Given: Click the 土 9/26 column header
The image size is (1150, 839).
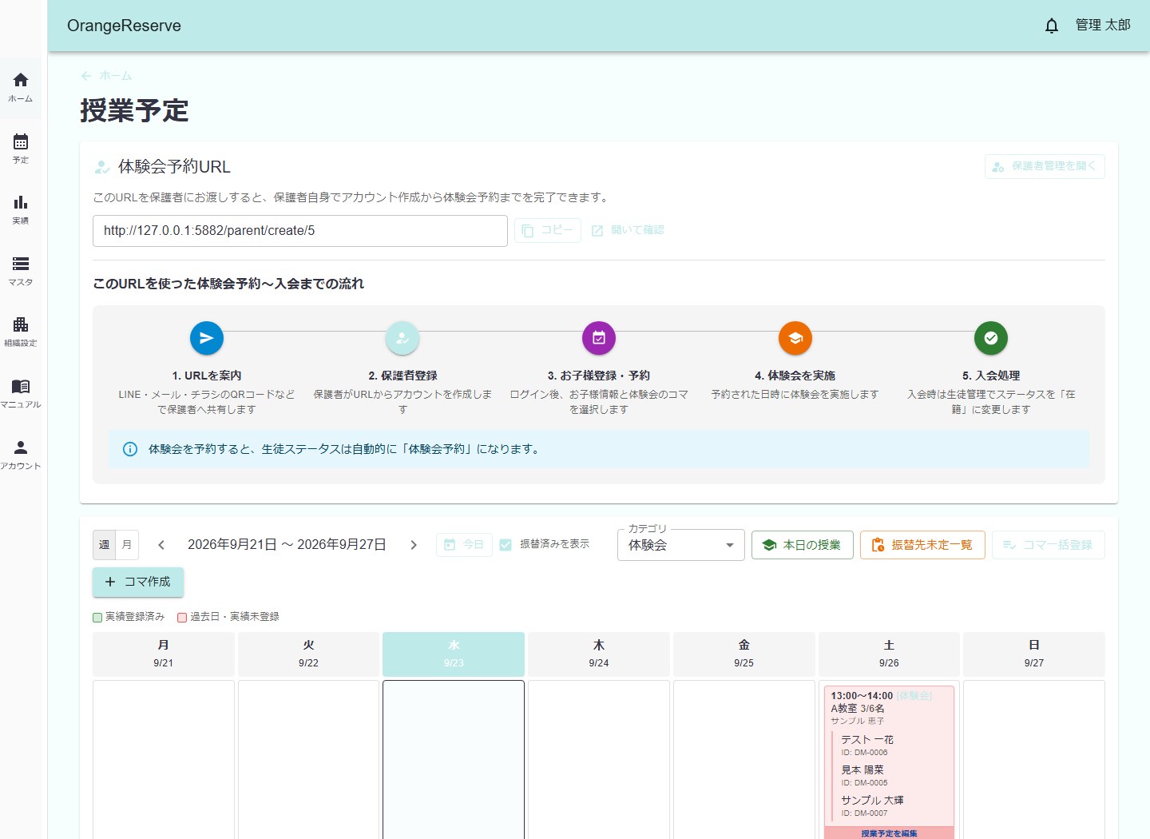Looking at the screenshot, I should (889, 654).
